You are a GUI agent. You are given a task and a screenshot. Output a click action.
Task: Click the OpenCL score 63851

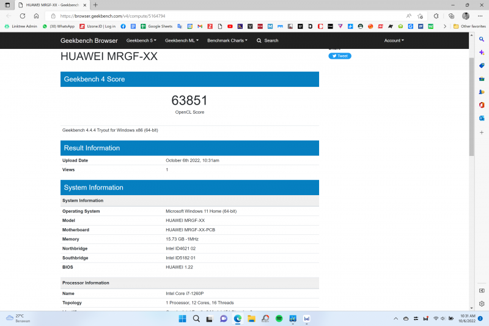189,100
